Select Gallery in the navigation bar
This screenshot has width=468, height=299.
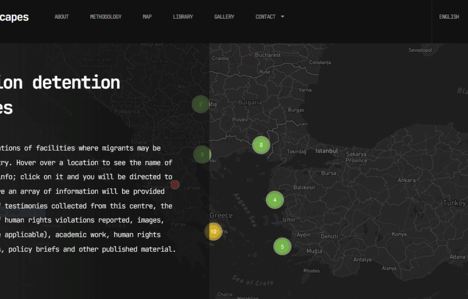[224, 17]
